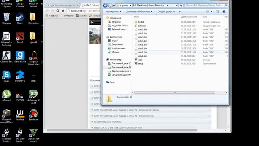
Task: Open the view options dropdown arrow
Action: point(211,12)
